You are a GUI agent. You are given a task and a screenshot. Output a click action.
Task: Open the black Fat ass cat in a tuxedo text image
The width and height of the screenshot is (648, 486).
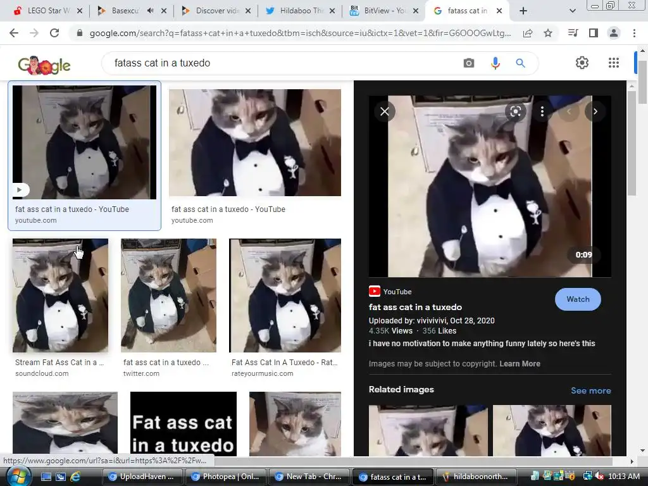(184, 423)
